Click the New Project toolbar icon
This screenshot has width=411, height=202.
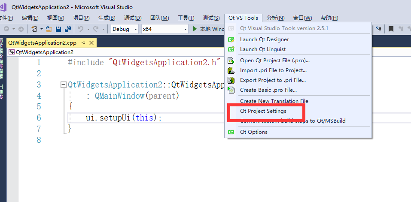[34, 29]
